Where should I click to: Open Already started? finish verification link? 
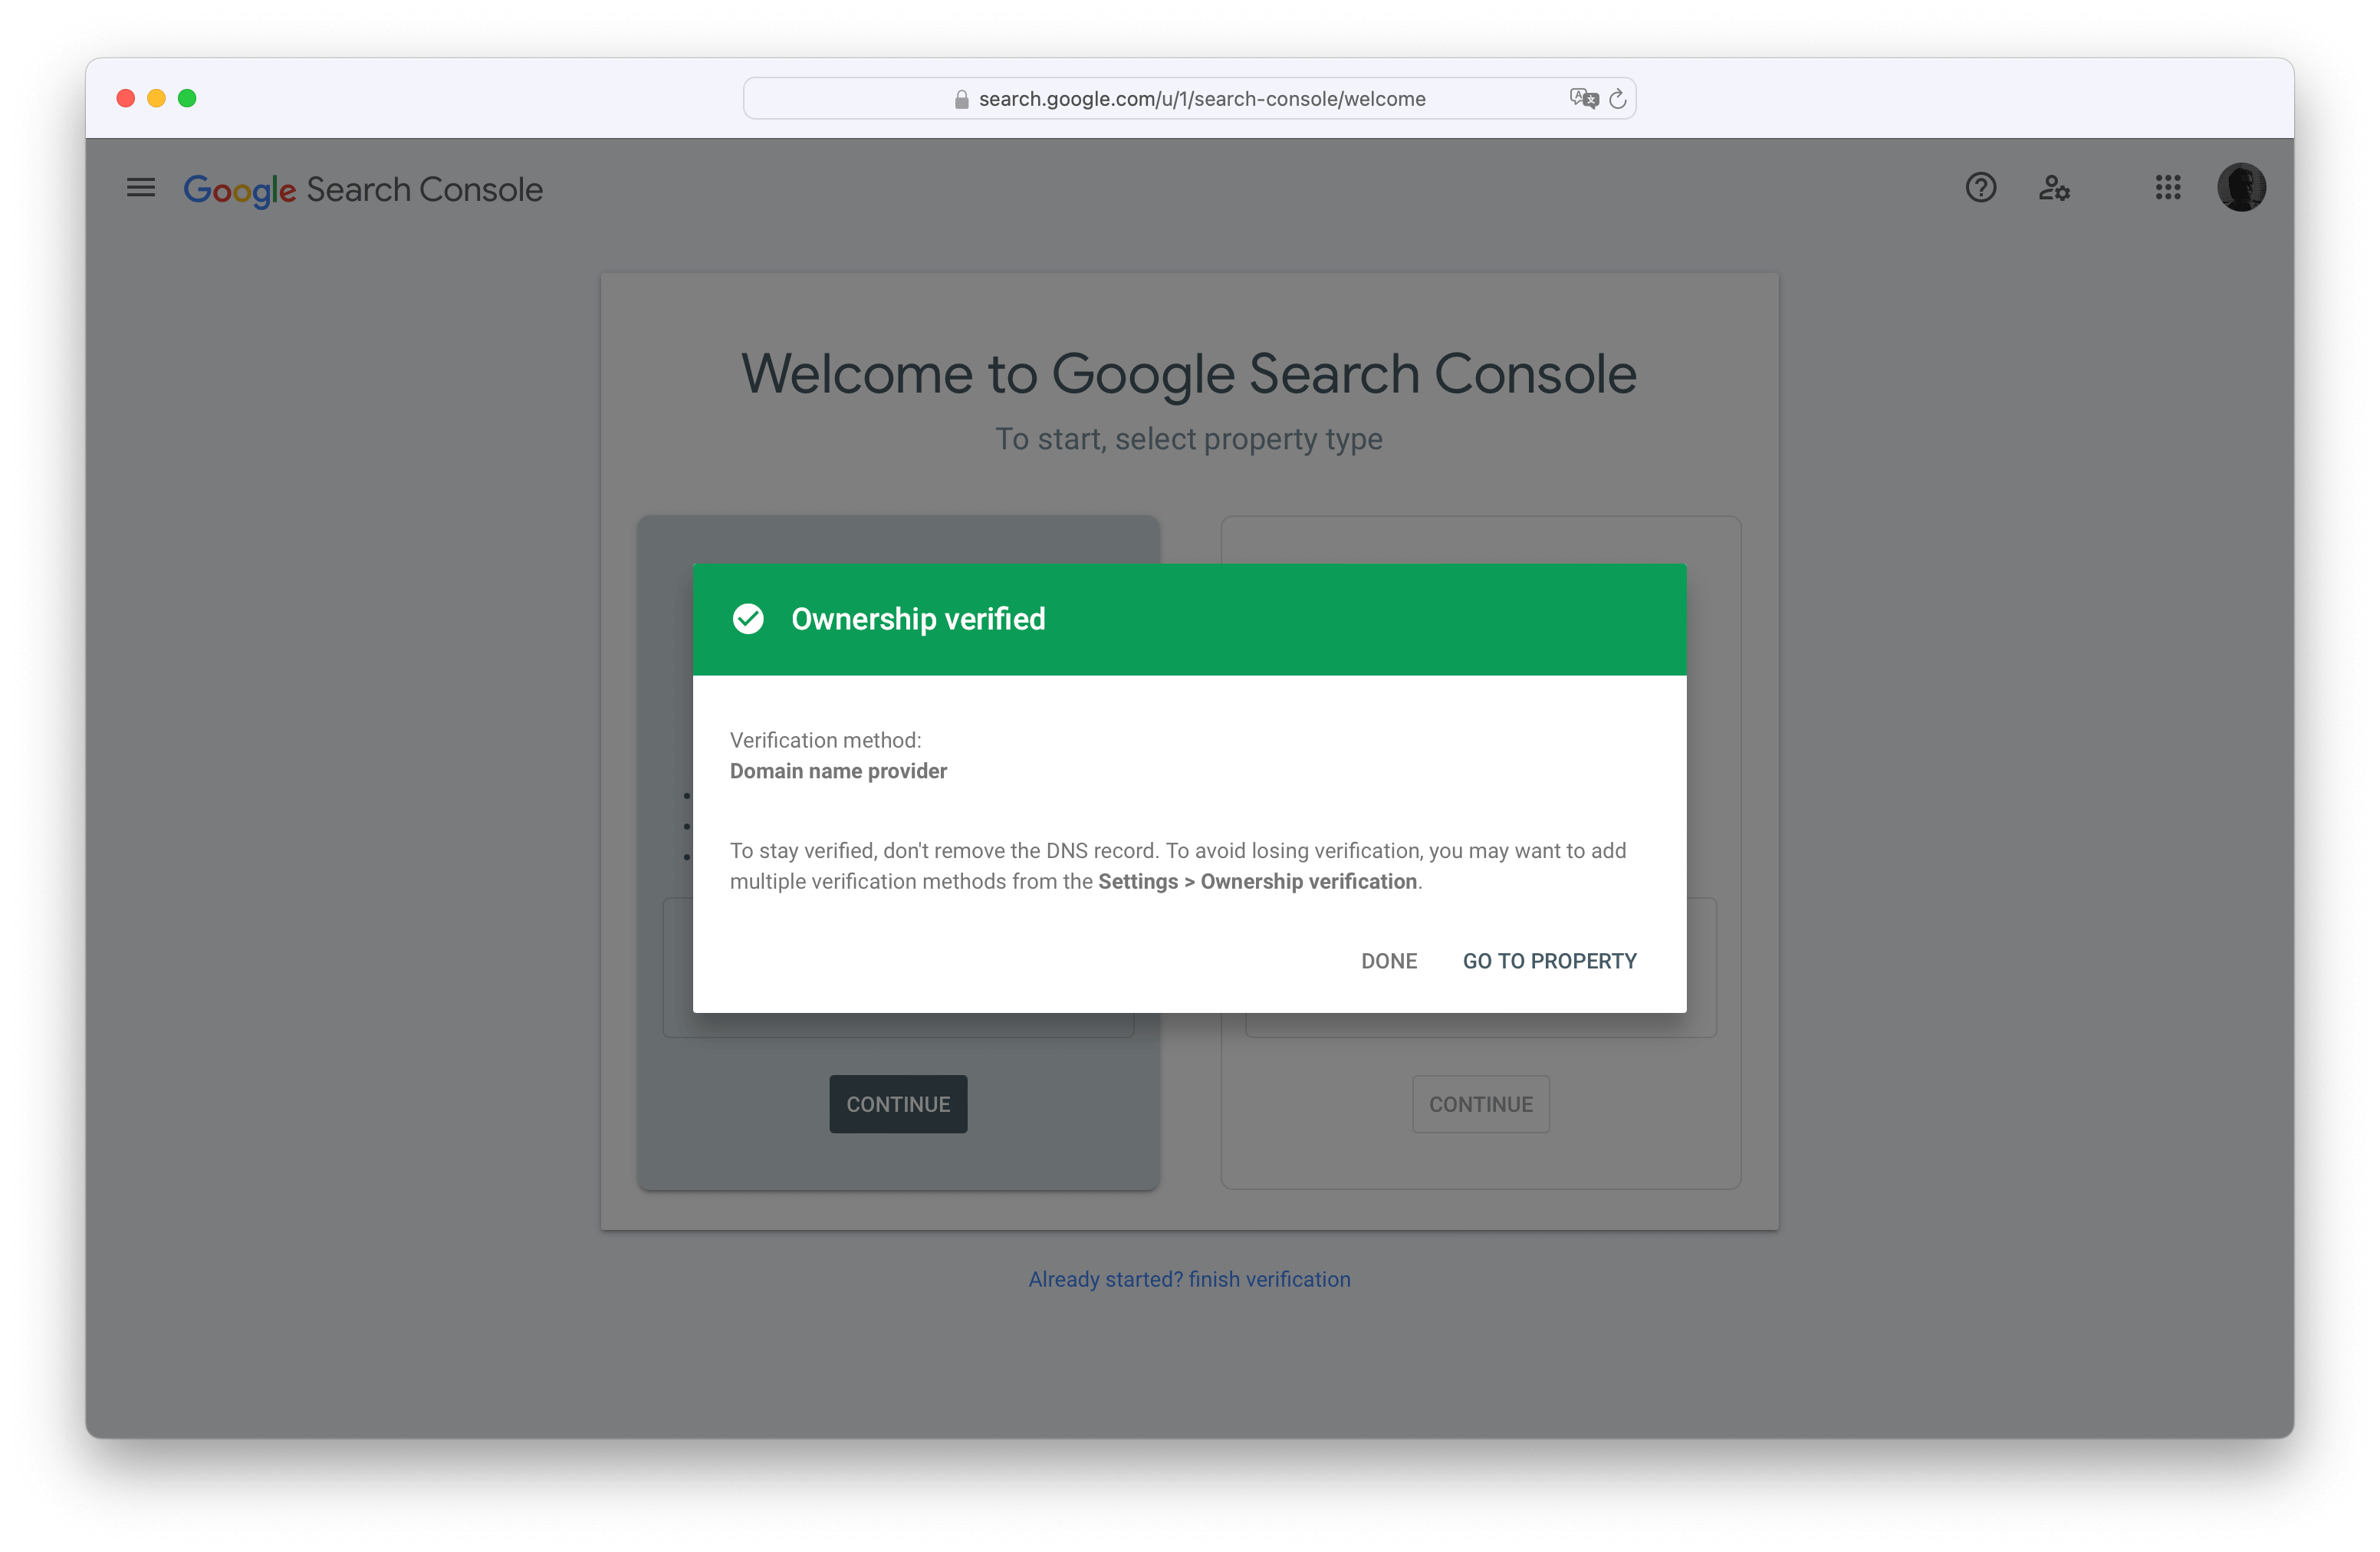(1189, 1279)
